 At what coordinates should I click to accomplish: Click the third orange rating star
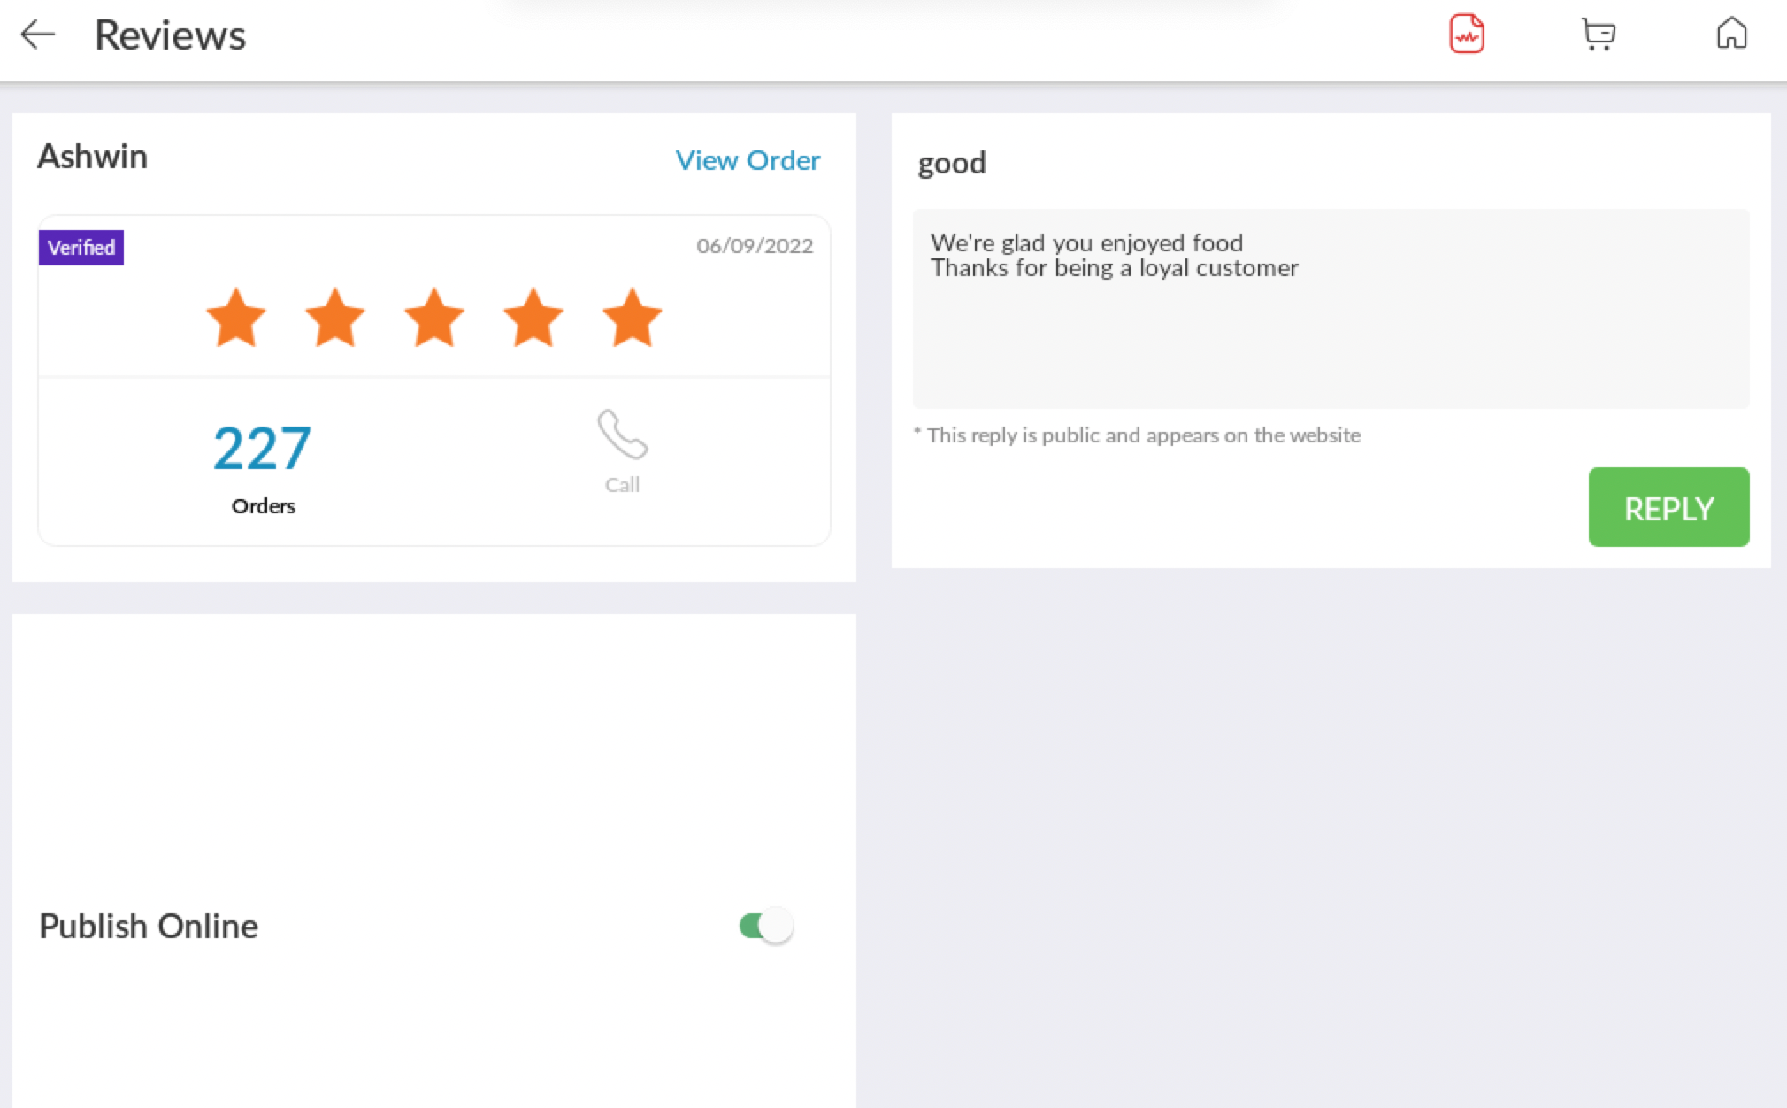(434, 318)
